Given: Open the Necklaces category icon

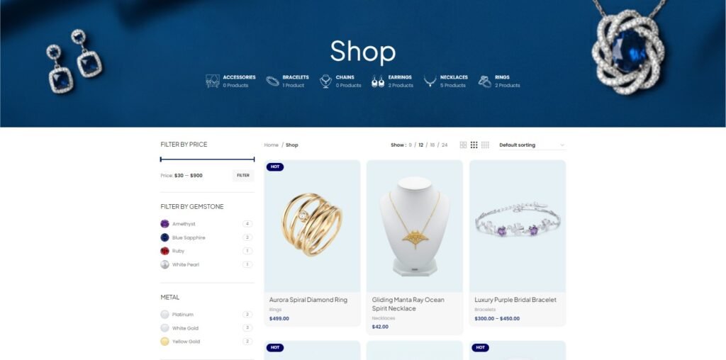Looking at the screenshot, I should click(430, 81).
